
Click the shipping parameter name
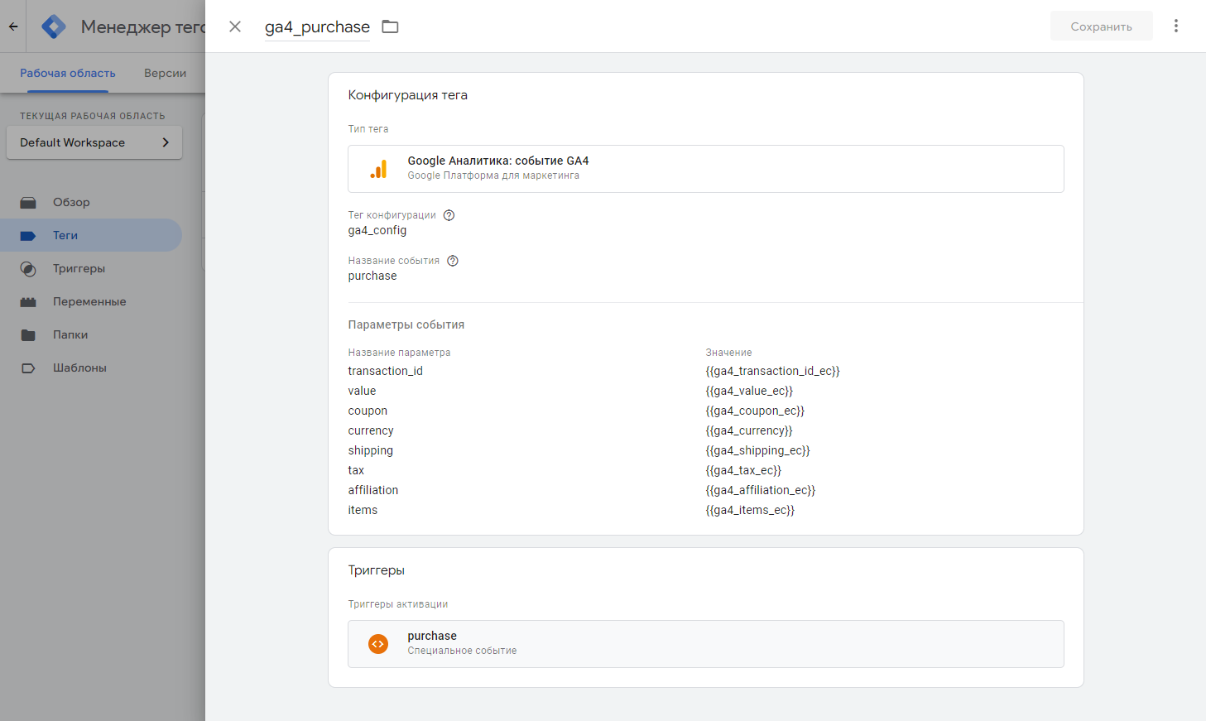click(x=371, y=450)
